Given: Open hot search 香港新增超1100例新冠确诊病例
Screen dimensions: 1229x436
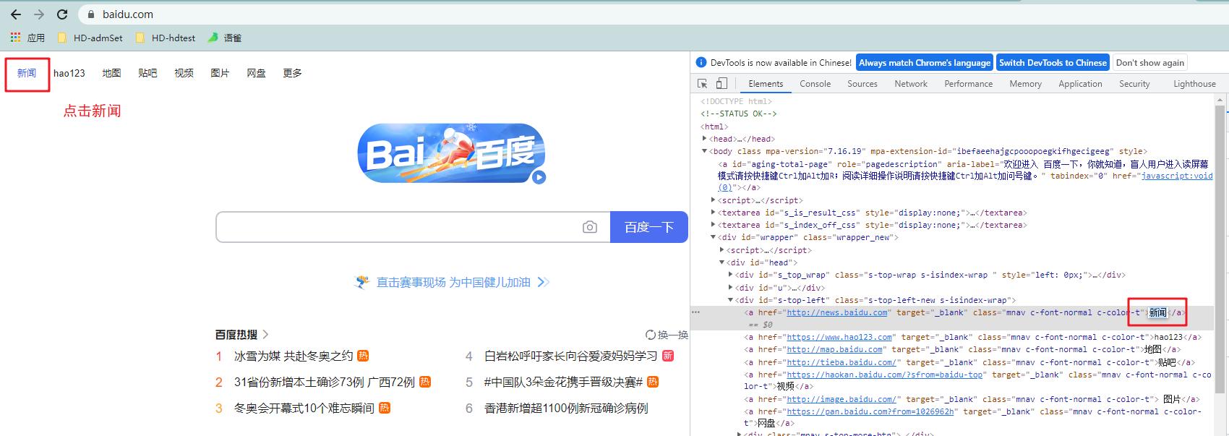Looking at the screenshot, I should (x=566, y=408).
